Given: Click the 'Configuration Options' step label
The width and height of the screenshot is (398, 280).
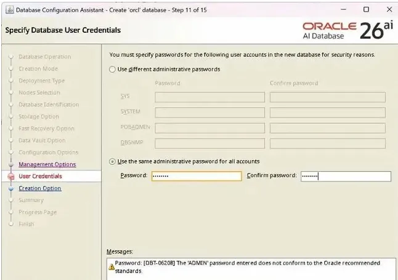Looking at the screenshot, I should tap(49, 153).
